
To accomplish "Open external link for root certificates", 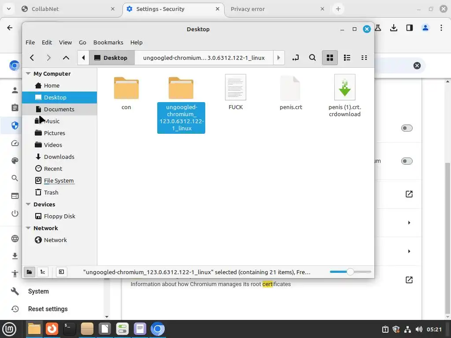I will pos(409,280).
